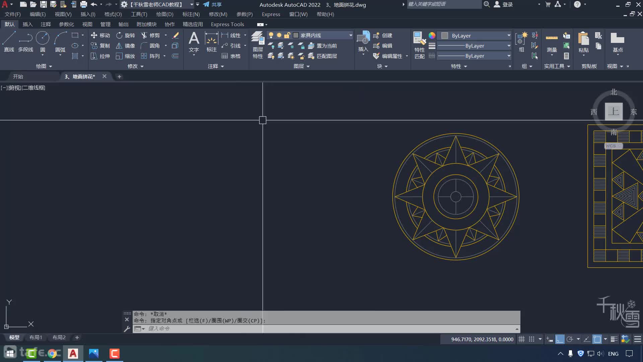Expand the 绘图 (Draw) panel
The height and width of the screenshot is (362, 643).
pos(44,66)
